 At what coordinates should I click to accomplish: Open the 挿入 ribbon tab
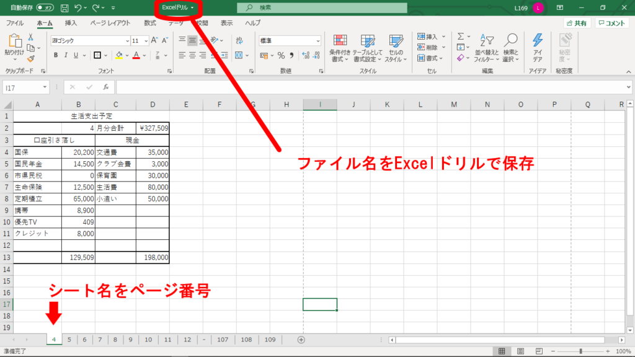(71, 23)
